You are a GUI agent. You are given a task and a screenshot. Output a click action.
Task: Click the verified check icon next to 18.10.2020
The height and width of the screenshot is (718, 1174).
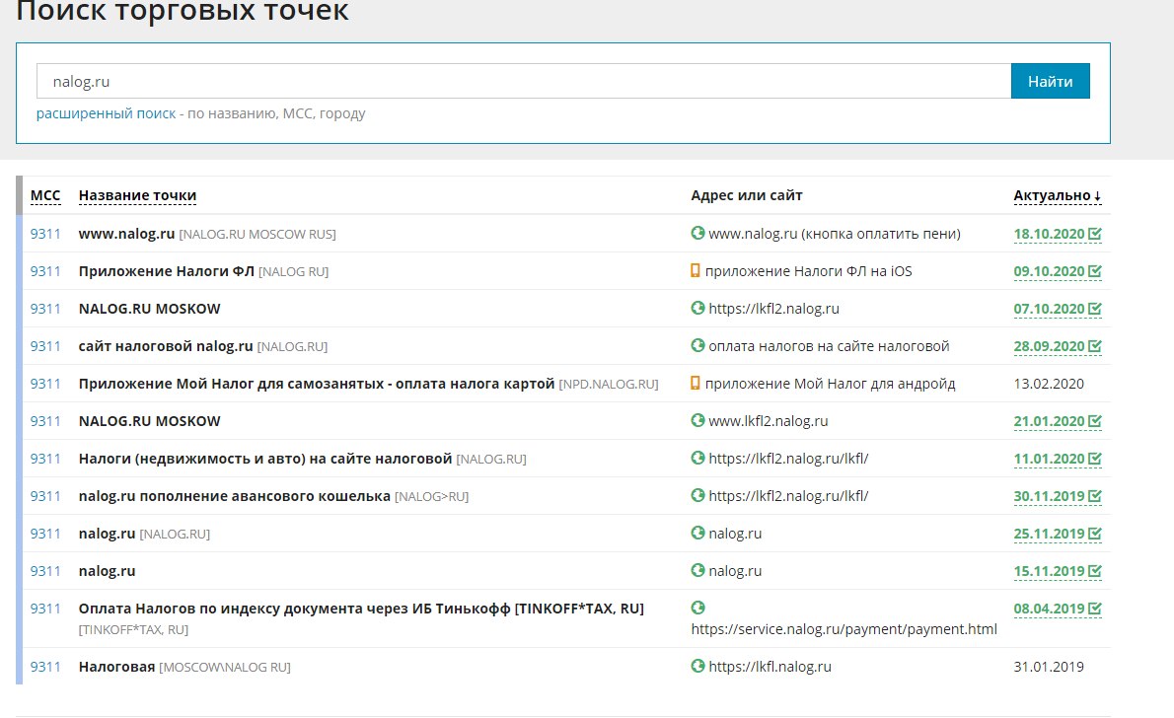pos(1095,234)
